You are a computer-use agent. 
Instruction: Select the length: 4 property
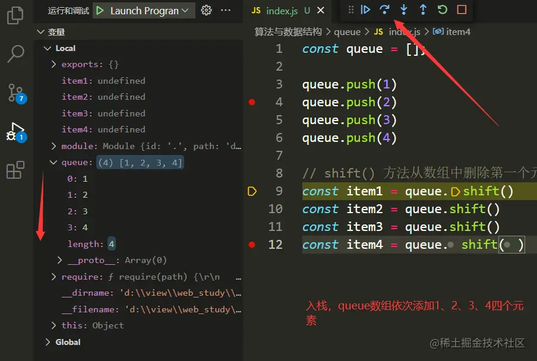[91, 244]
